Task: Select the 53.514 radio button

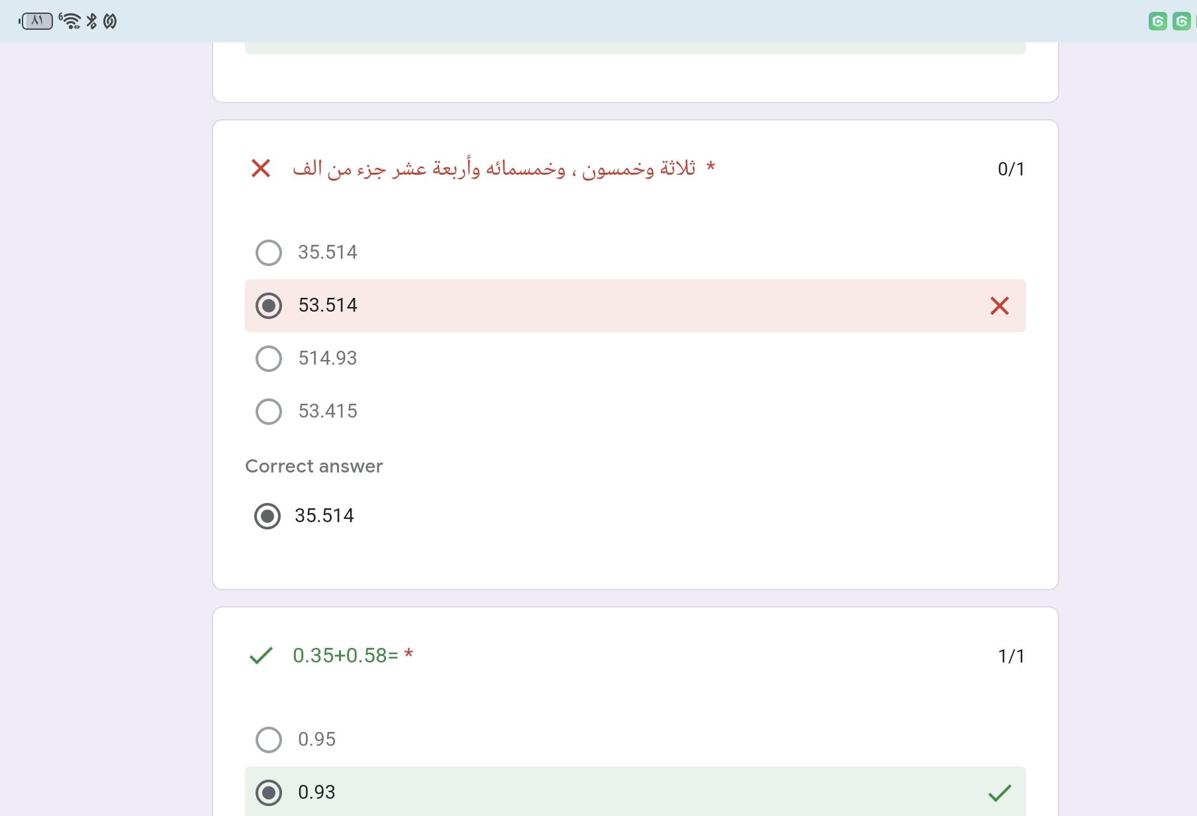Action: 269,306
